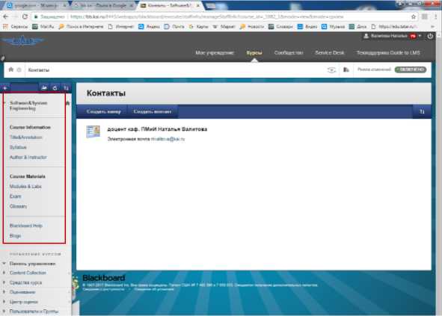This screenshot has height=316, width=442.
Task: Click the reorder arrows icon above the course menu
Action: tap(66, 88)
